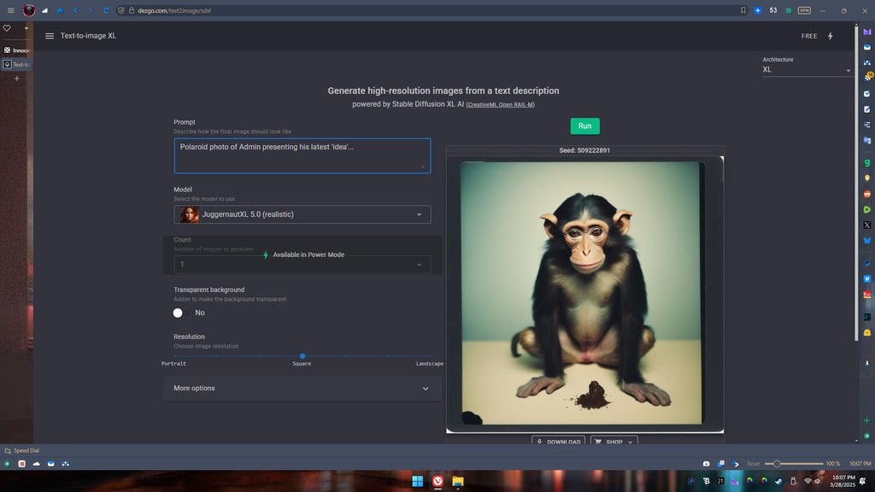Click the VPN badge in the browser toolbar
Screen dimensions: 875x492
804,10
